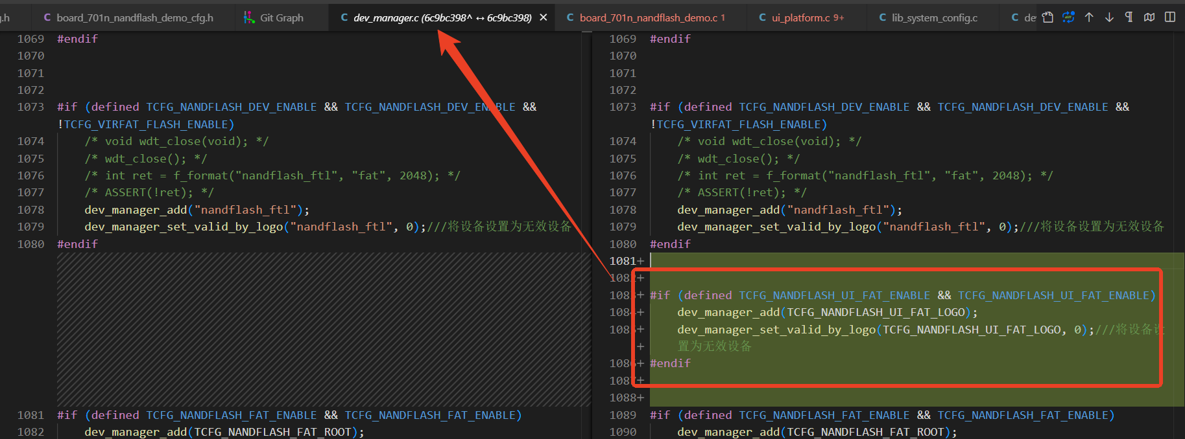The image size is (1185, 439).
Task: Click the split editor layout icon
Action: pos(1170,17)
